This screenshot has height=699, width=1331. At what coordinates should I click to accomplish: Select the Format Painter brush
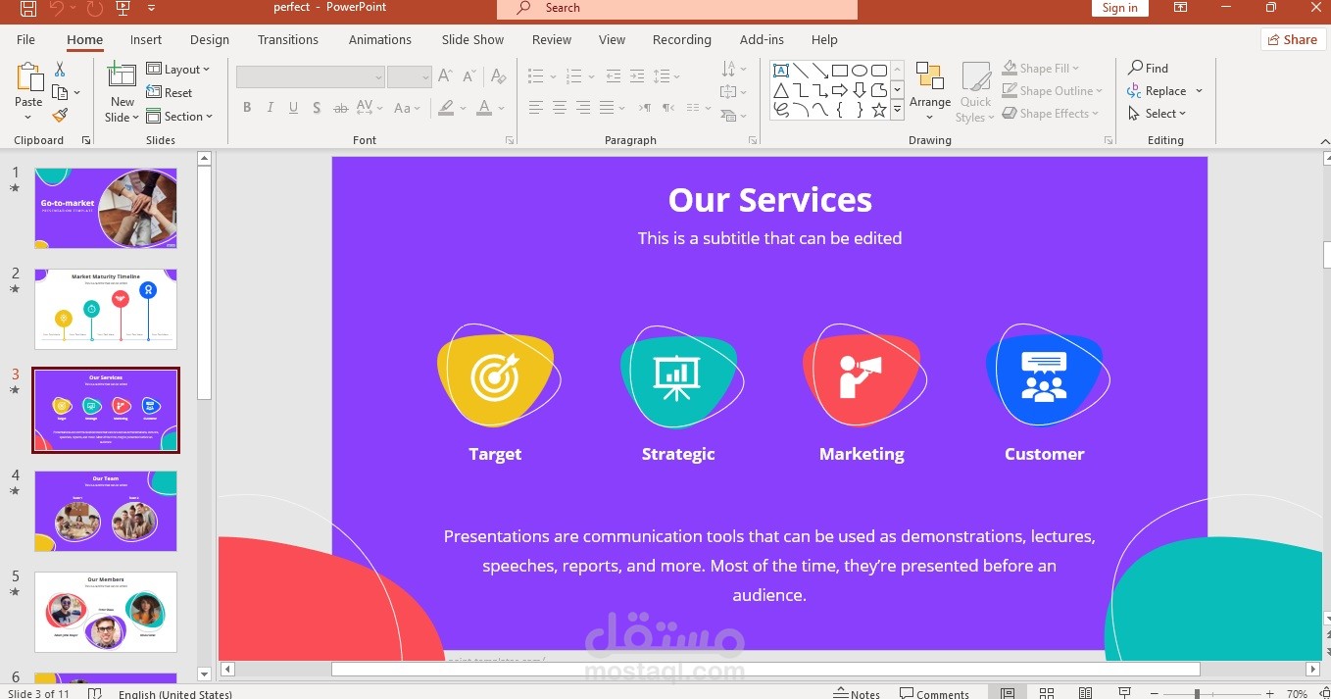[60, 116]
